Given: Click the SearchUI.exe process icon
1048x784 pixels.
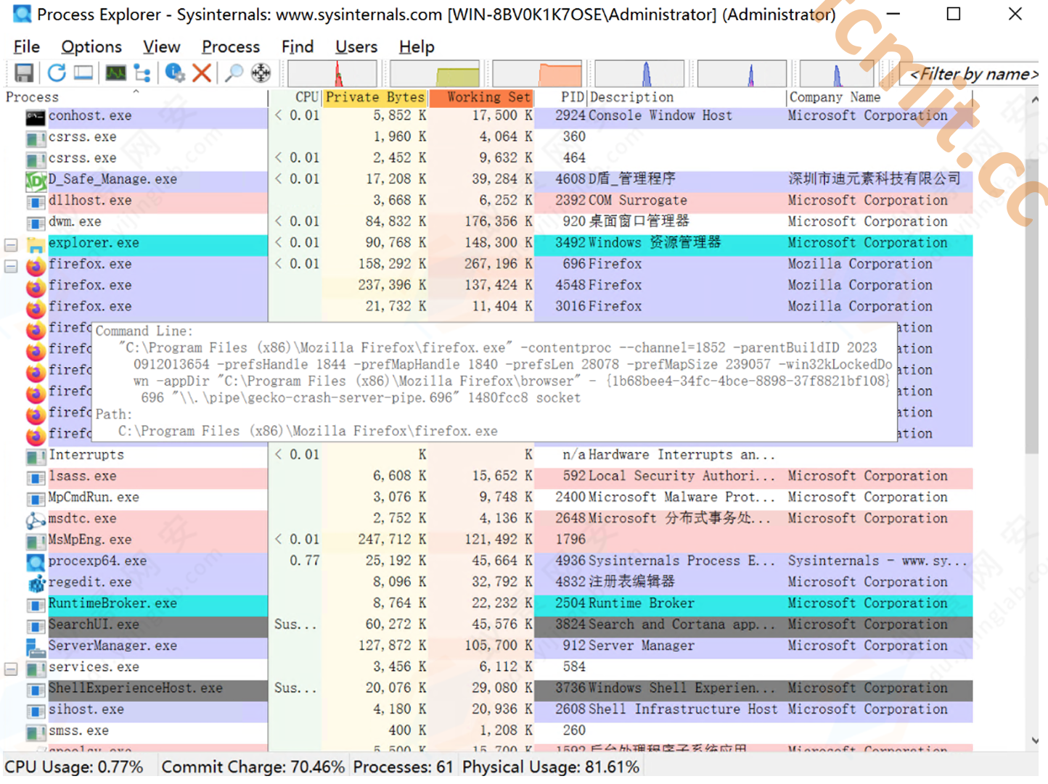Looking at the screenshot, I should [x=36, y=626].
